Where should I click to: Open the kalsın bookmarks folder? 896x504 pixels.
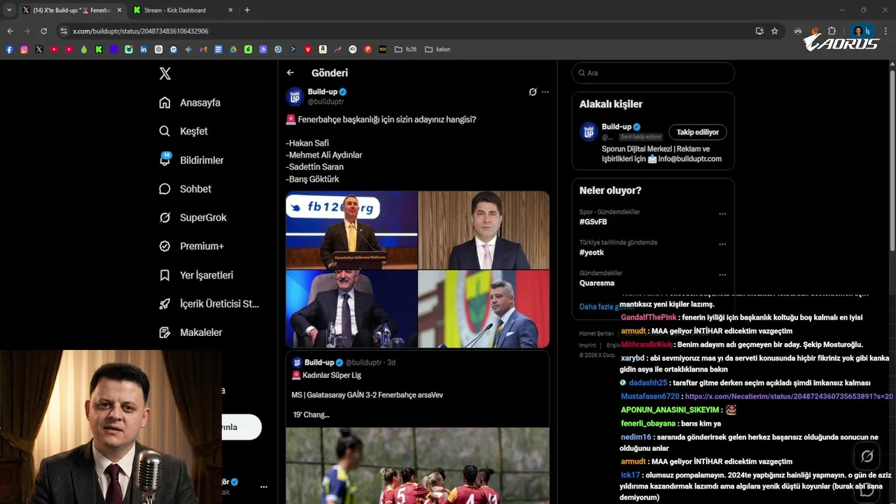[437, 50]
